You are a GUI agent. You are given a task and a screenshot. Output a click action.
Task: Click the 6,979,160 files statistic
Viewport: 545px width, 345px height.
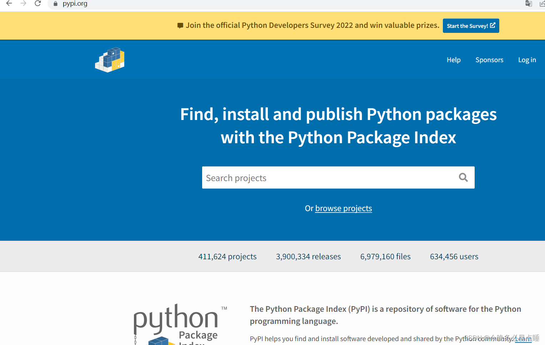click(385, 256)
